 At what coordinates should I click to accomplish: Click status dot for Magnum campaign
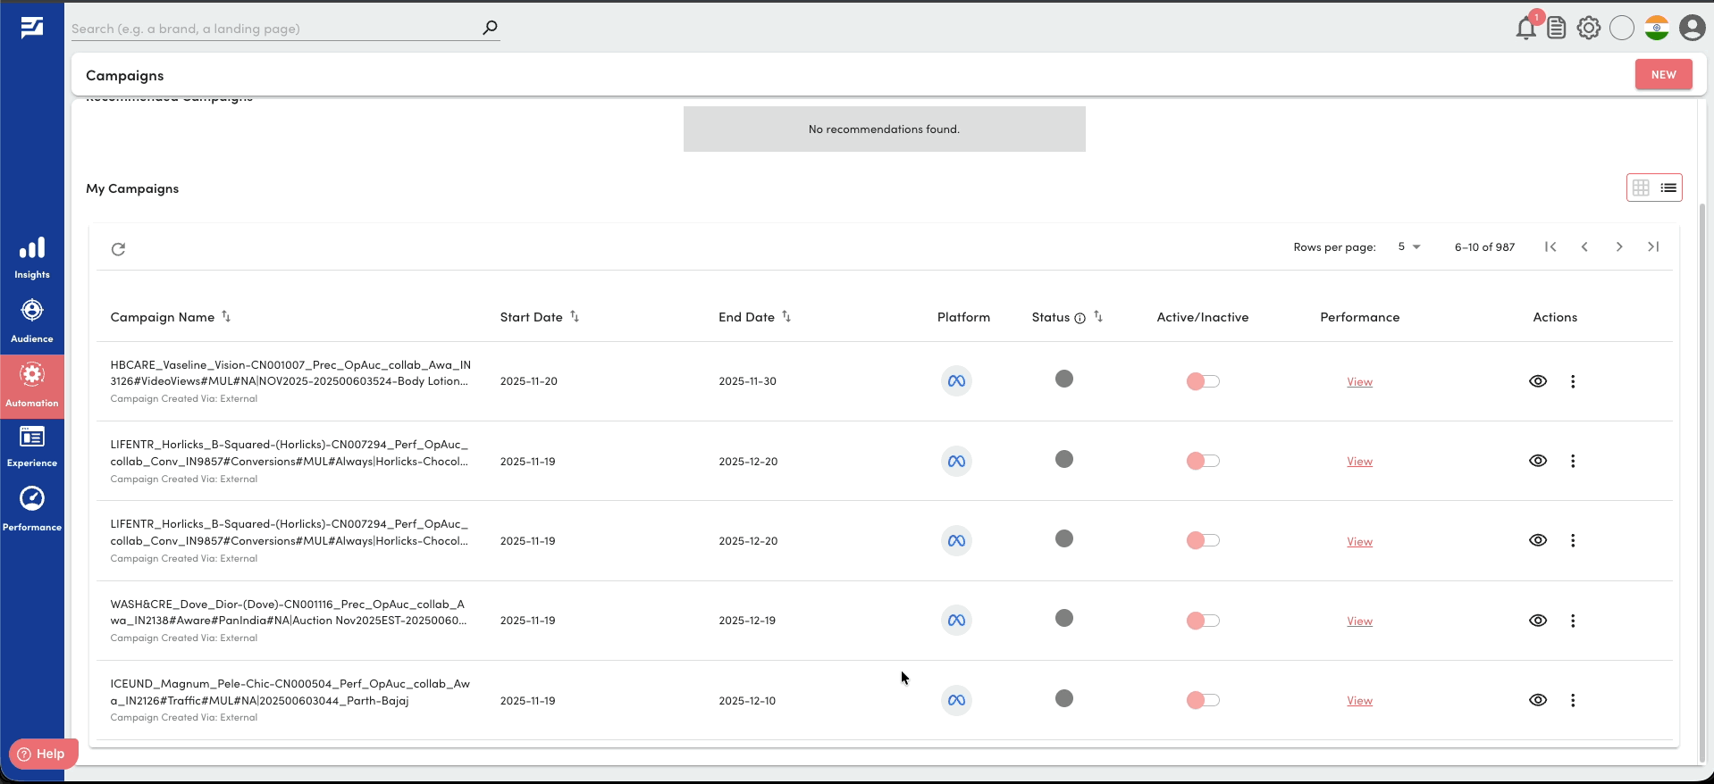1064,698
